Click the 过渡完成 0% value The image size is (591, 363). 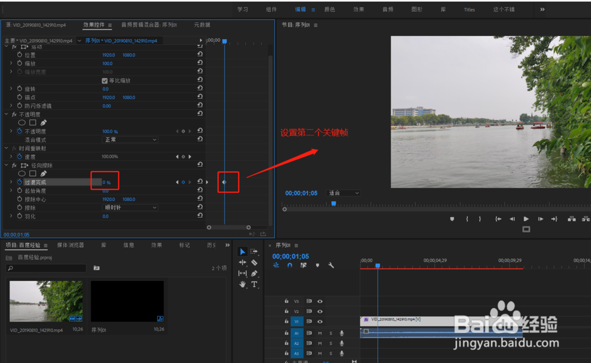[106, 183]
